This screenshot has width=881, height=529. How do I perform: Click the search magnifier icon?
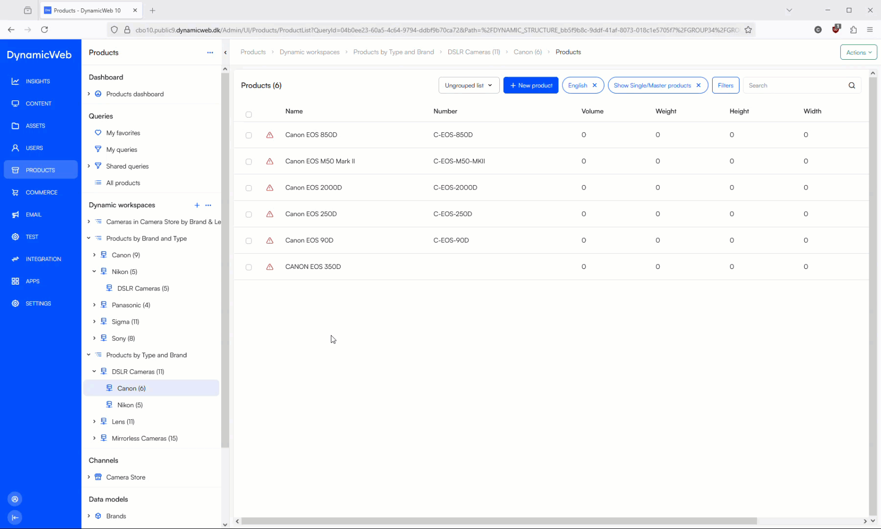coord(852,85)
